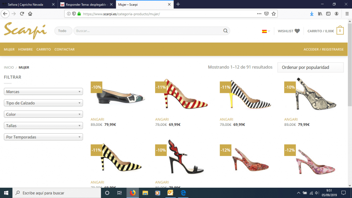This screenshot has height=198, width=352.
Task: Show site information icon in address bar
Action: (x=69, y=14)
